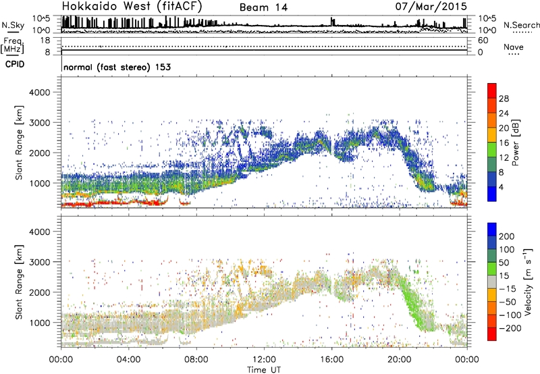Click the 04:00 time tick label
The width and height of the screenshot is (540, 374).
(128, 360)
